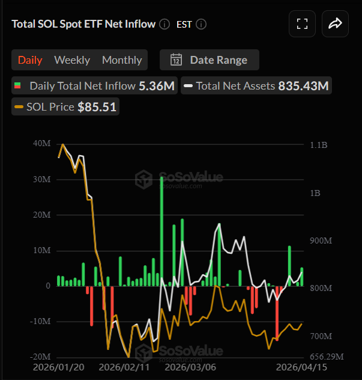Open fullscreen chart view icon
The height and width of the screenshot is (380, 362).
[x=303, y=24]
